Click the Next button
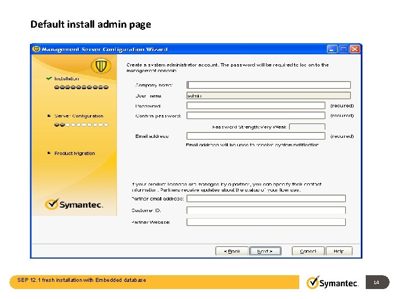The width and height of the screenshot is (399, 299). [265, 251]
